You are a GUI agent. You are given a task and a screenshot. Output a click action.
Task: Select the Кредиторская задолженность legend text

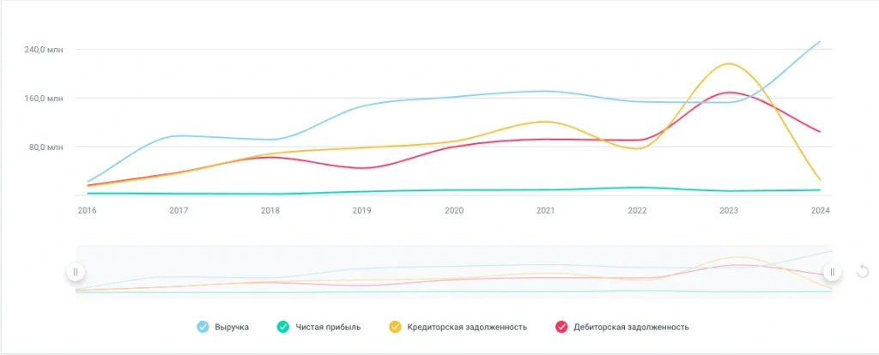point(469,327)
